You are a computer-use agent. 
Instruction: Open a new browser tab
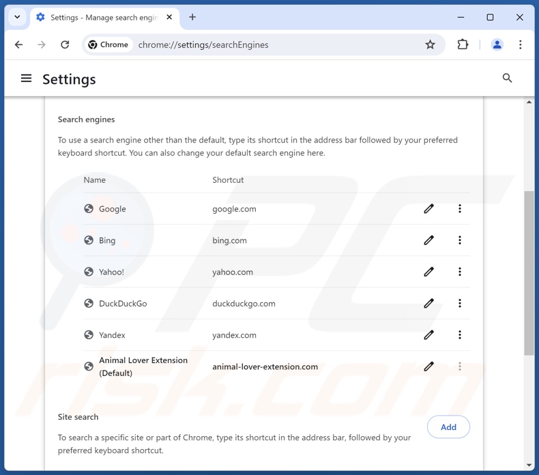(192, 17)
